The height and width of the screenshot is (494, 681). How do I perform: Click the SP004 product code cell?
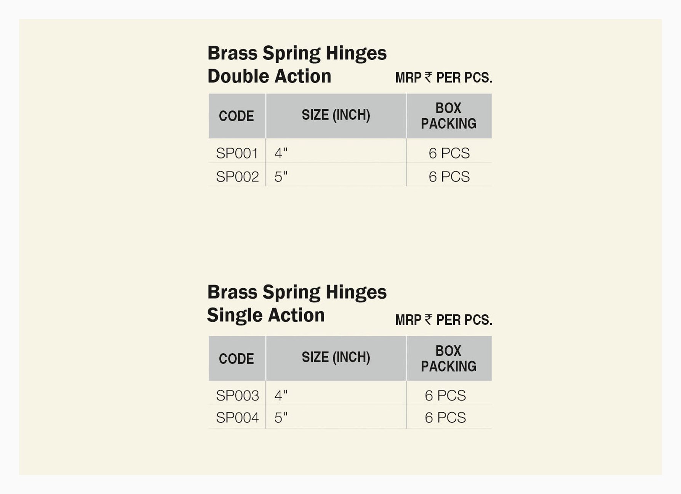click(x=237, y=418)
